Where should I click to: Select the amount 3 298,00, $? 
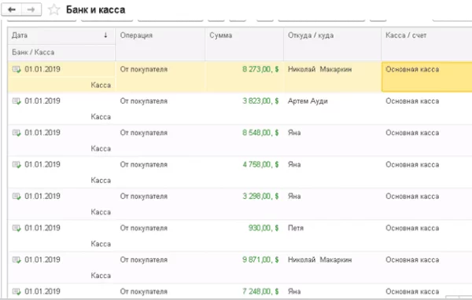[x=260, y=196]
